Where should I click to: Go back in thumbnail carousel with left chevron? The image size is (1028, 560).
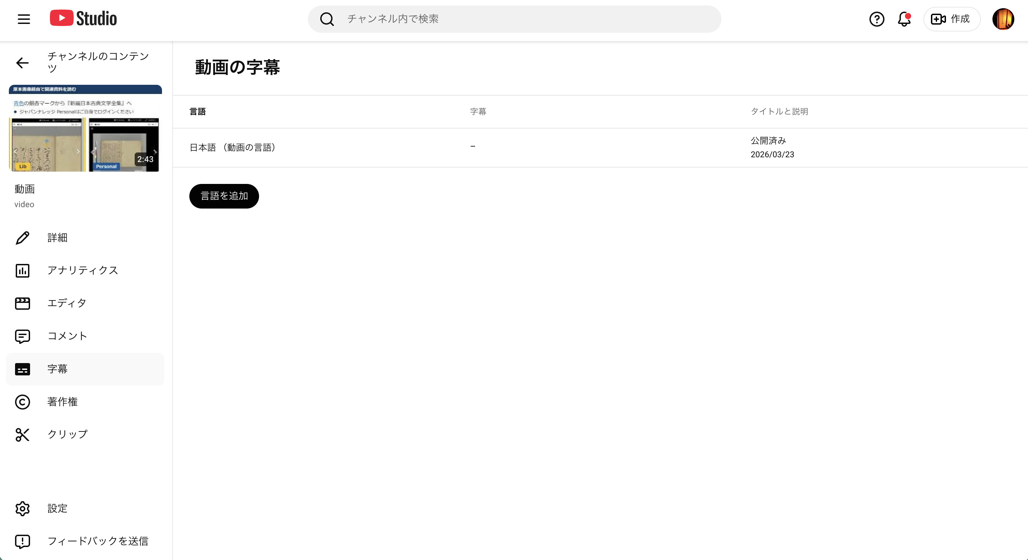click(15, 151)
